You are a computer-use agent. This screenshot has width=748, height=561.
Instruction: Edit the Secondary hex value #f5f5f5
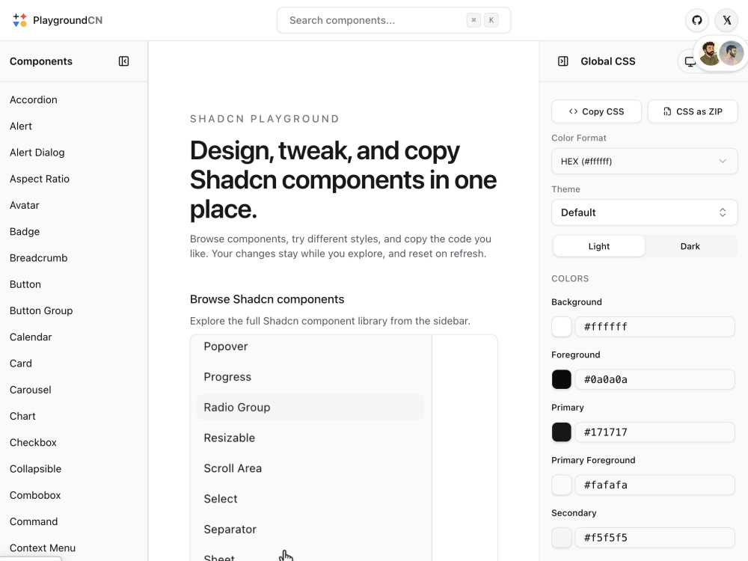pyautogui.click(x=654, y=538)
